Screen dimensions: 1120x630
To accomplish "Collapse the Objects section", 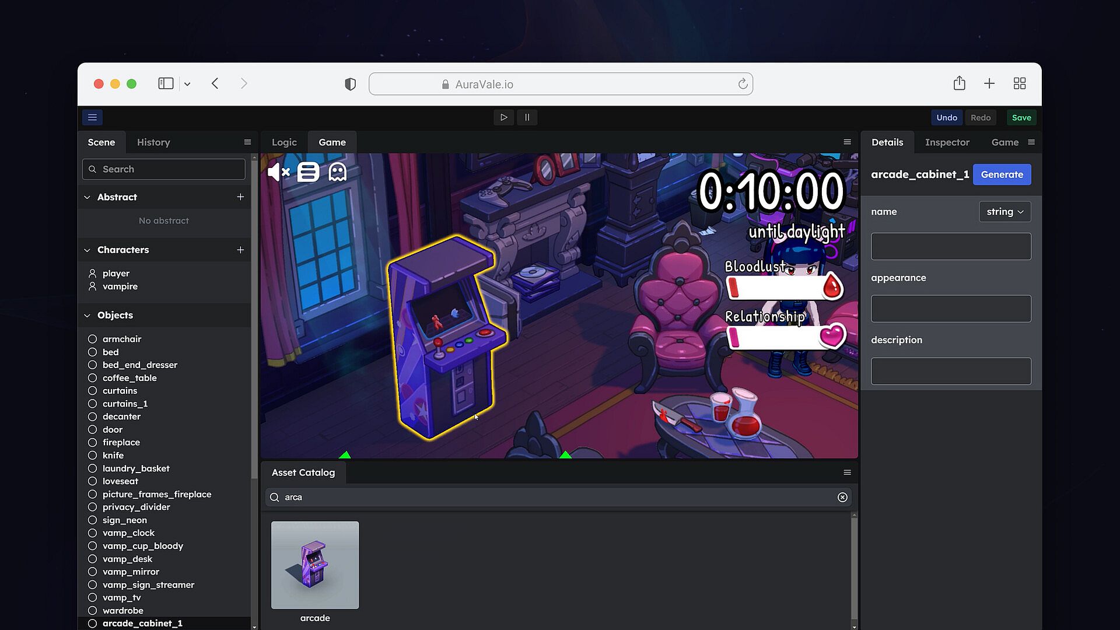I will click(87, 316).
